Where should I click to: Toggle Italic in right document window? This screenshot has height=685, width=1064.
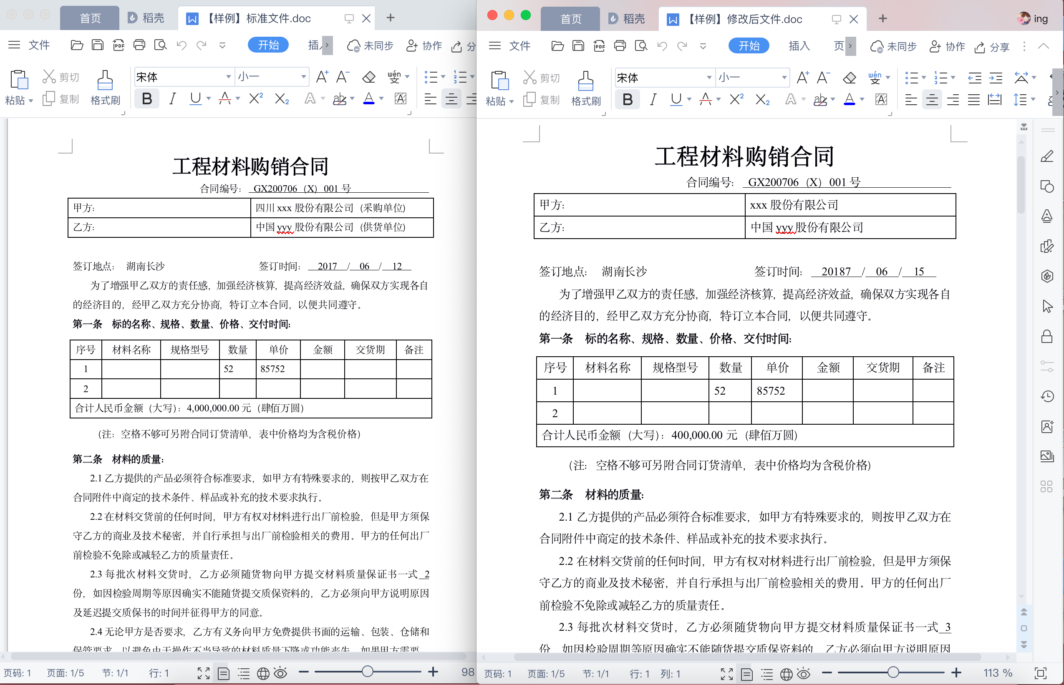[x=653, y=100]
